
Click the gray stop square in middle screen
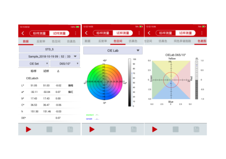click(x=113, y=129)
